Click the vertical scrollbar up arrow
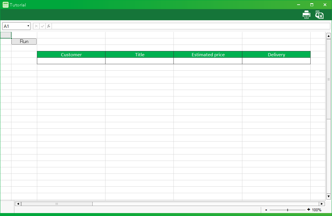 pos(328,36)
